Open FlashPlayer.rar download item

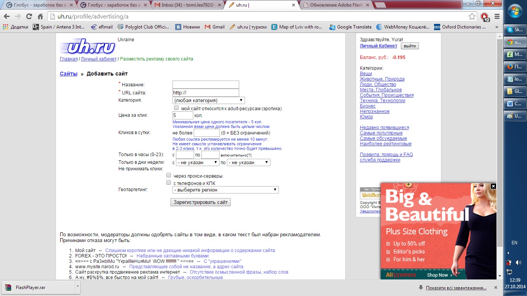pyautogui.click(x=38, y=288)
